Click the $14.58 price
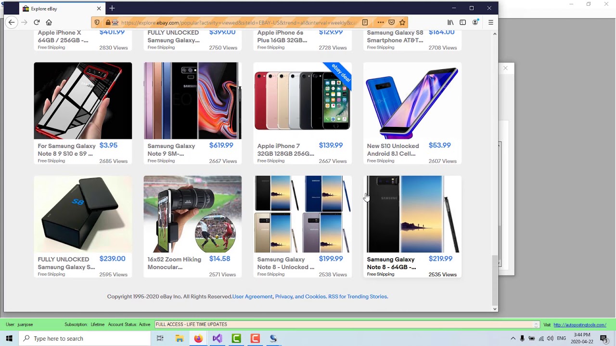The image size is (616, 346). [219, 259]
